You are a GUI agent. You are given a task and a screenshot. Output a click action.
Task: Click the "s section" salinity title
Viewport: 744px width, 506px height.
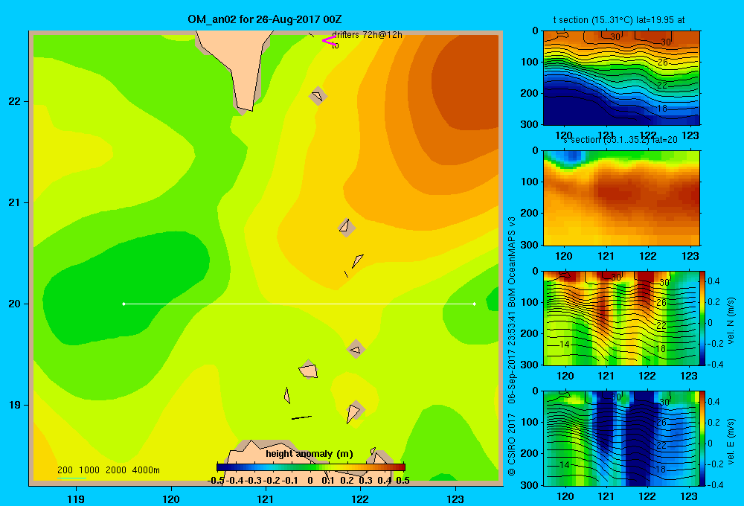tap(620, 140)
